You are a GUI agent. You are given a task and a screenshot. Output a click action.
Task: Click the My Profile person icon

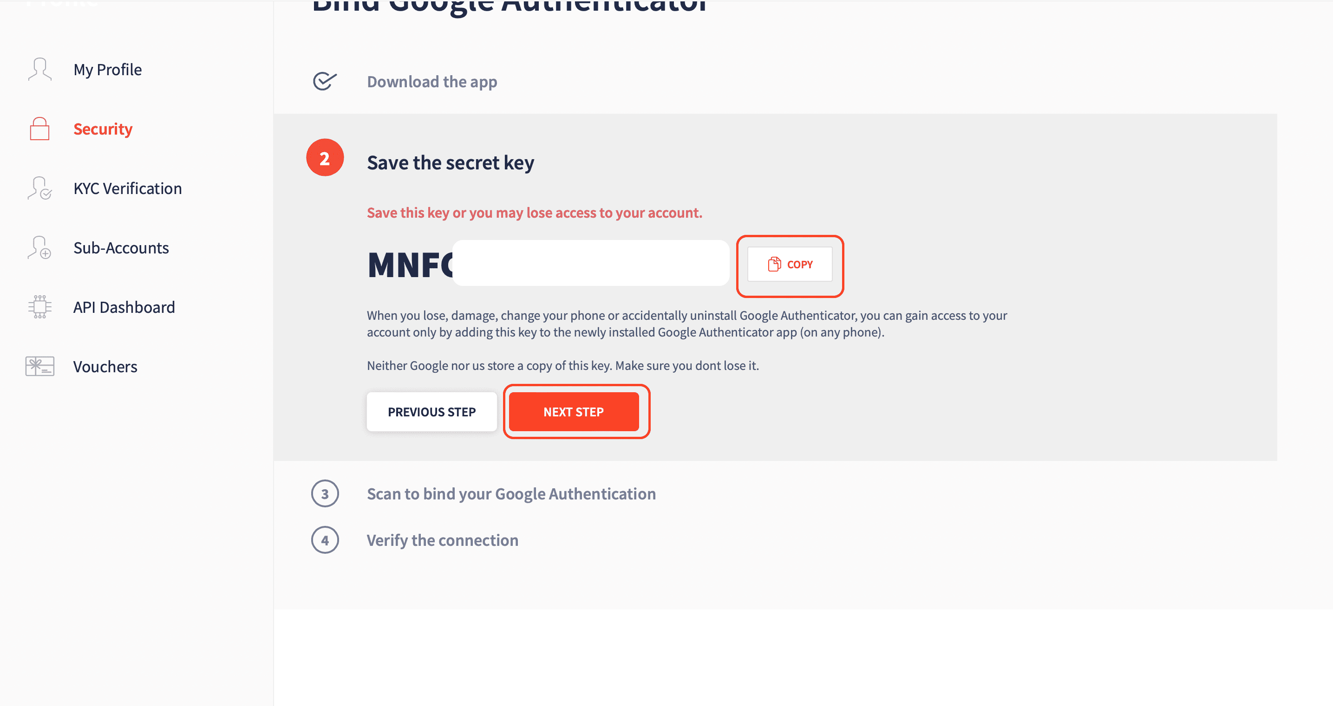point(40,69)
